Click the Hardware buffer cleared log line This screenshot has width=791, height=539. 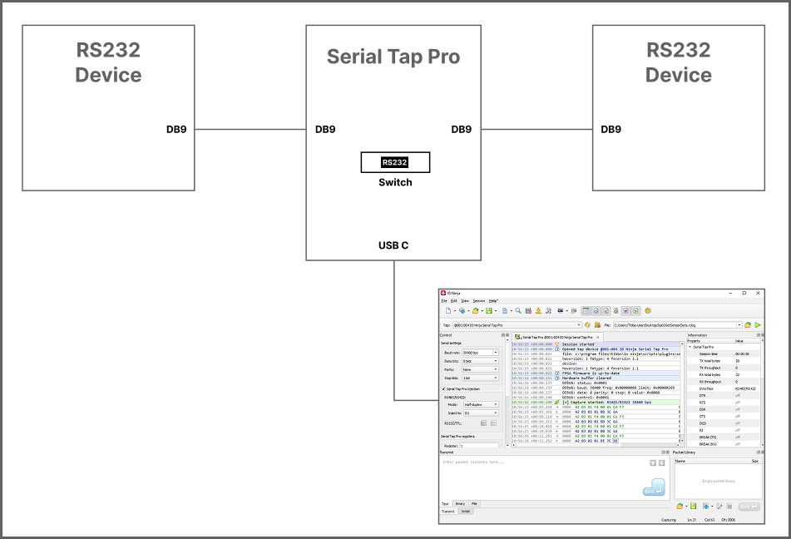(596, 378)
